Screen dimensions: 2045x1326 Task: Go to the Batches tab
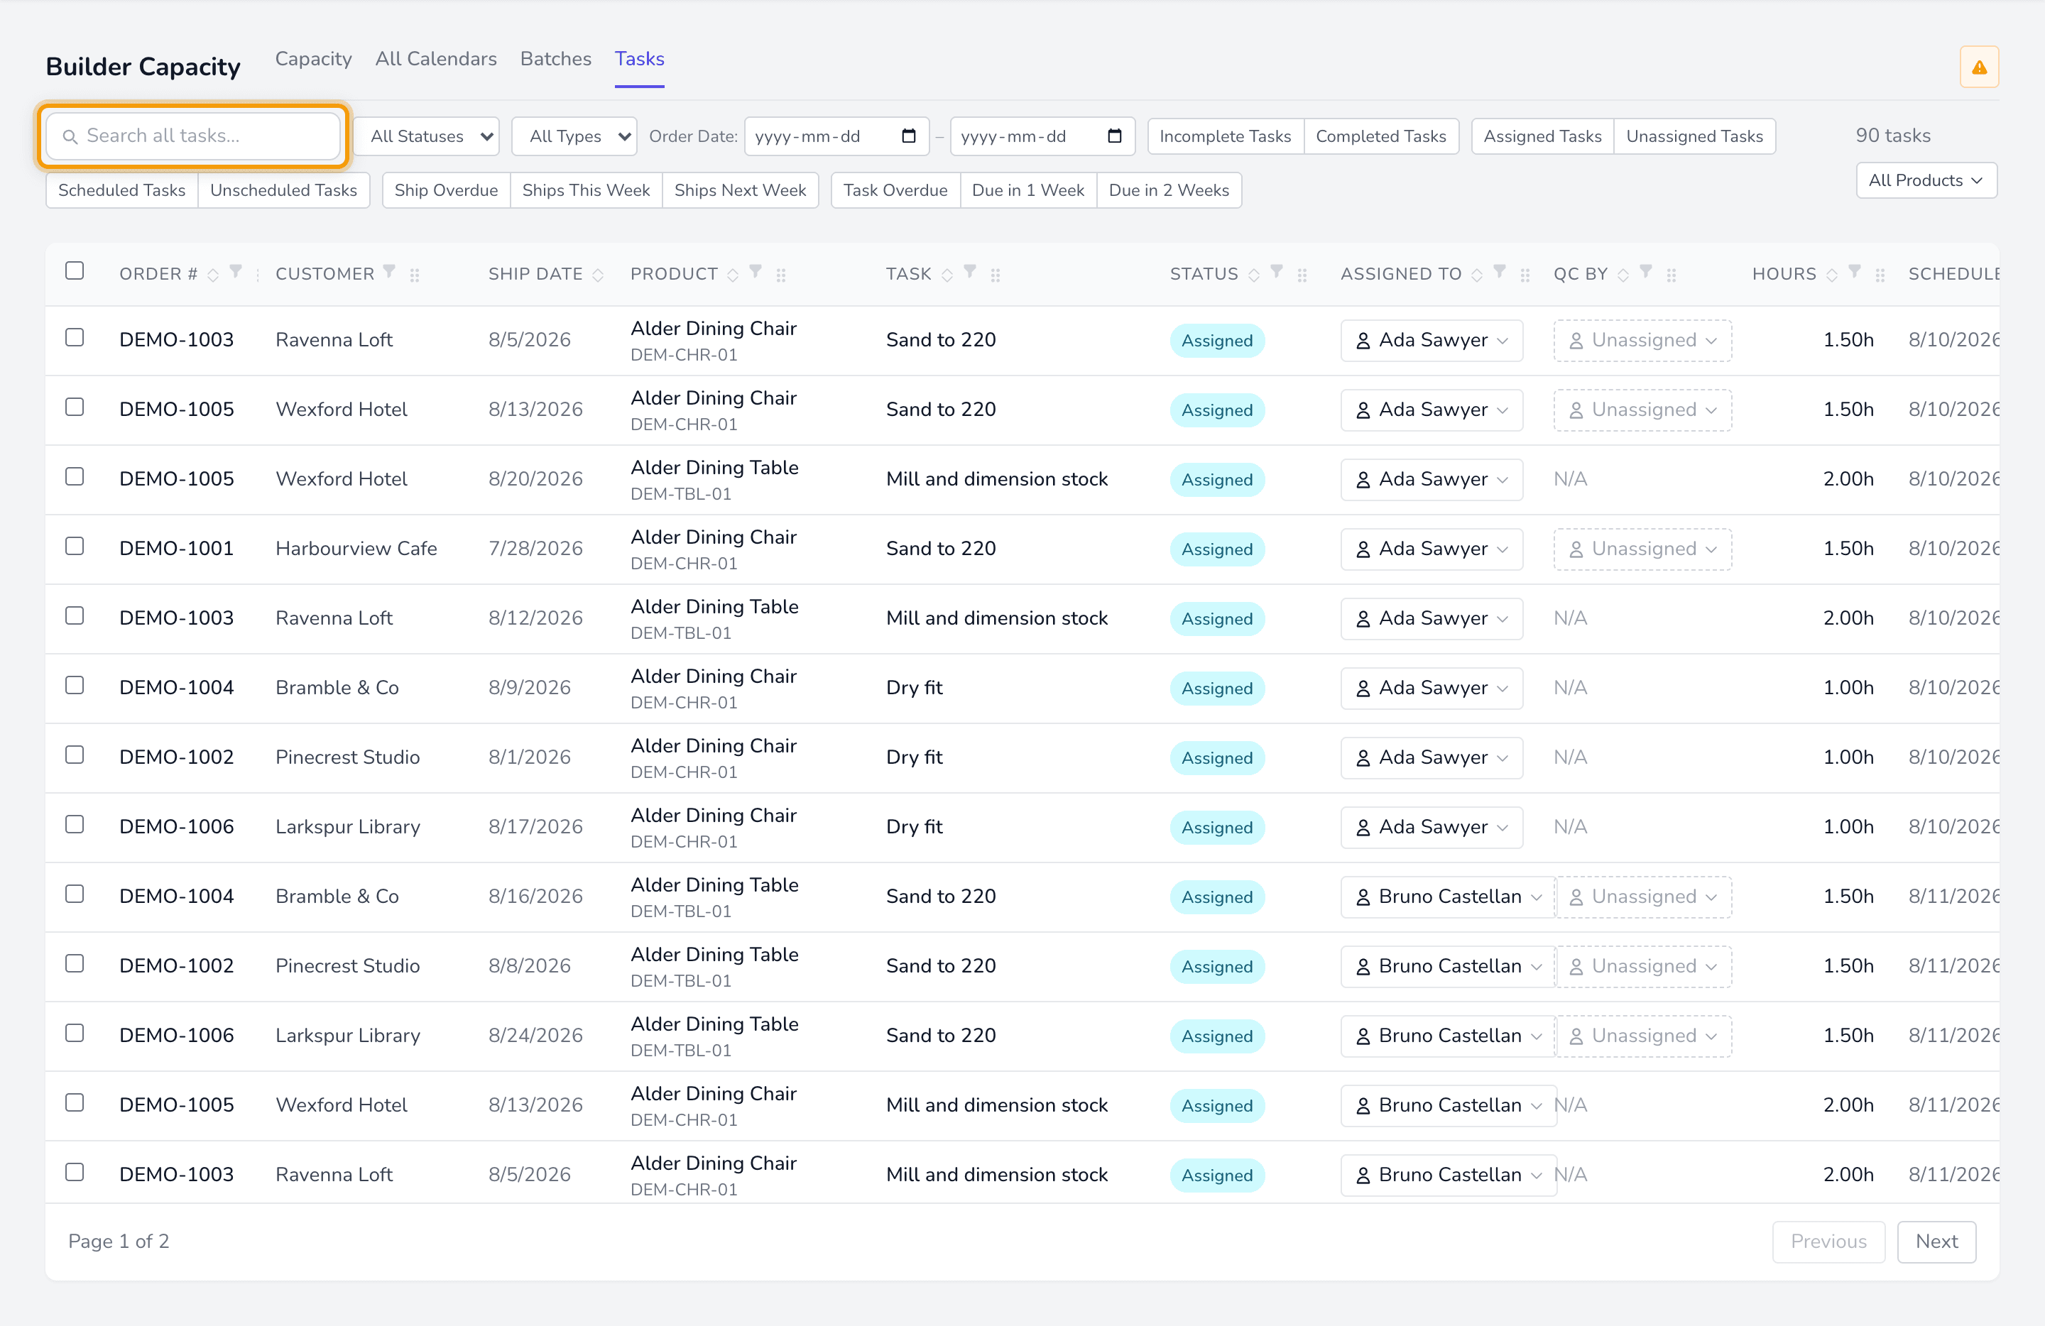point(556,58)
